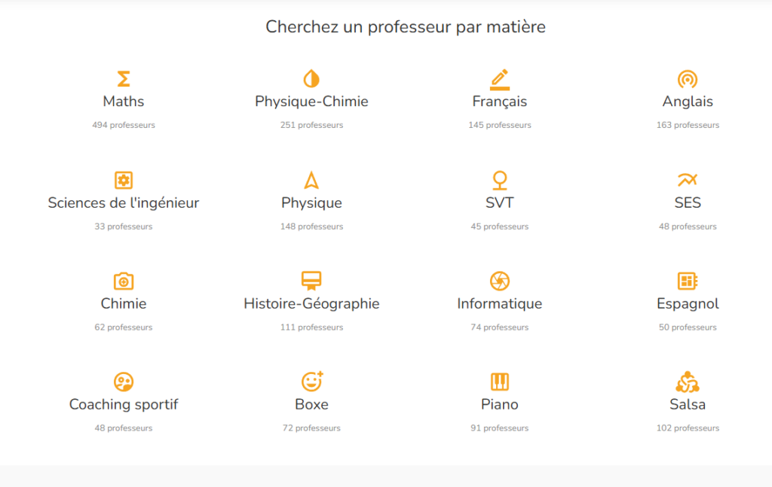Click the '33 professeurs' text
The height and width of the screenshot is (487, 772).
point(124,227)
